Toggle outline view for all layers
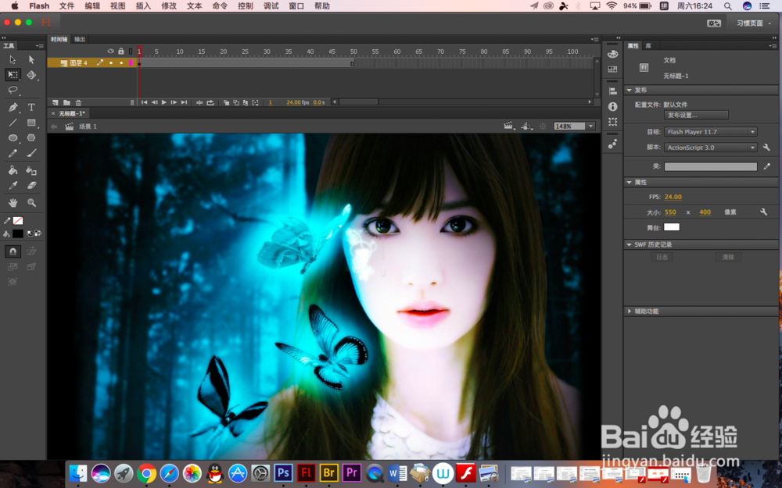This screenshot has width=782, height=488. 131,52
